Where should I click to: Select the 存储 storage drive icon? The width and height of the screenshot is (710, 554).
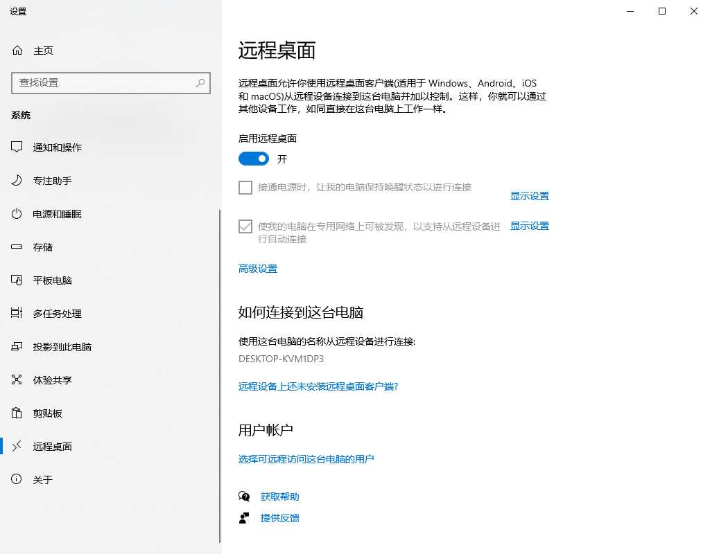tap(16, 247)
